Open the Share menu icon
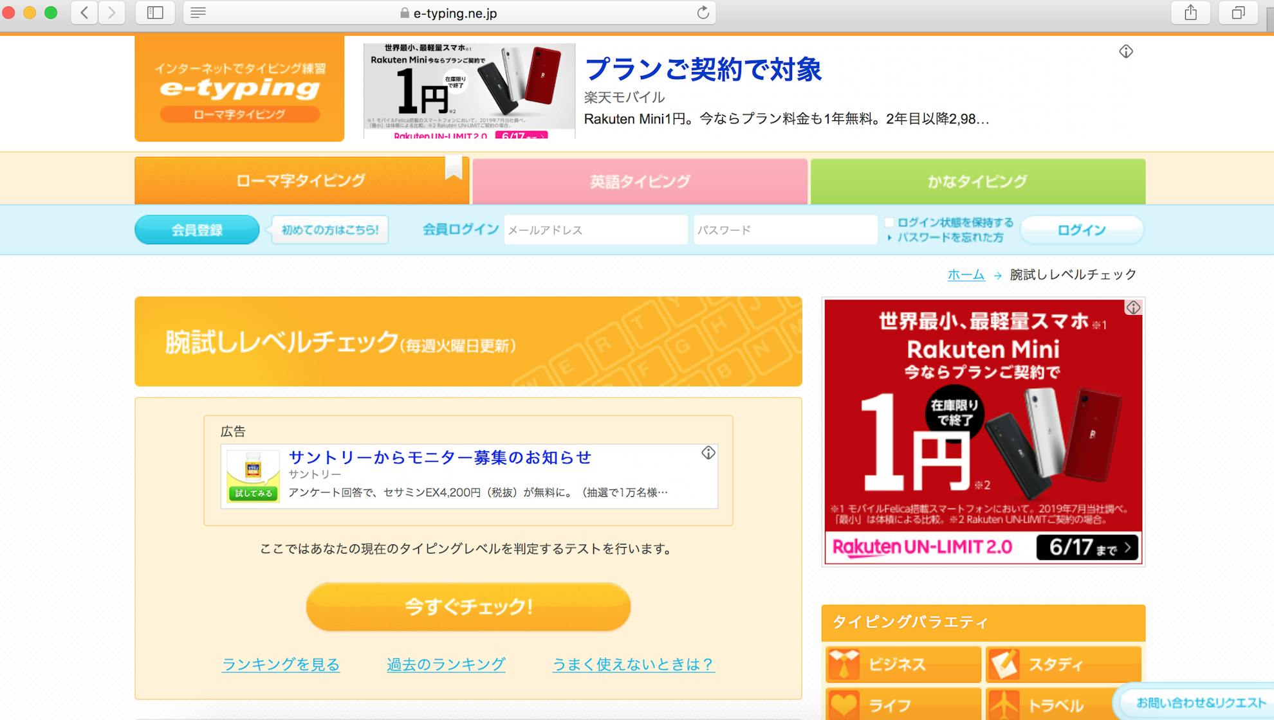This screenshot has width=1274, height=720. click(1191, 13)
